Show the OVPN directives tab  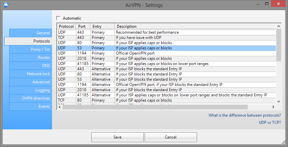tap(31, 98)
